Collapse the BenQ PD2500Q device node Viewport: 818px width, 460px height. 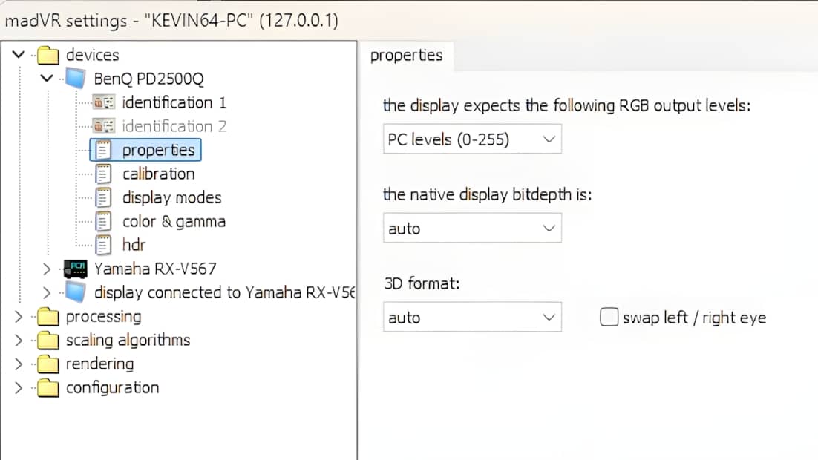coord(47,79)
